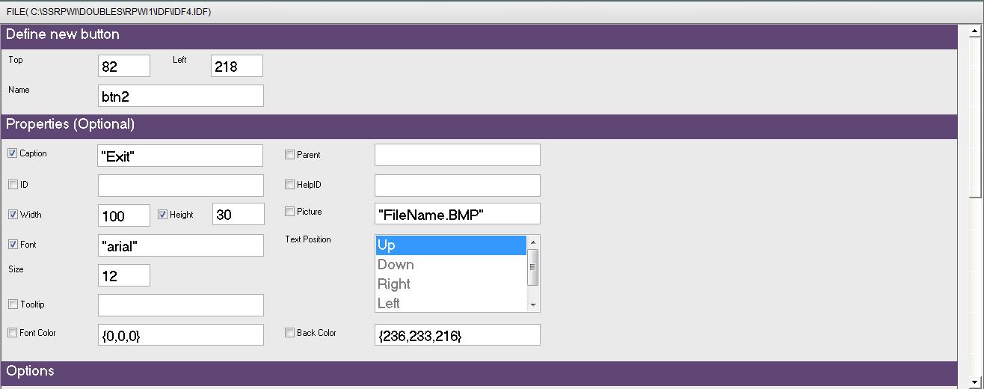Screen dimensions: 984x389
Task: Toggle the Height checkbox
Action: (163, 215)
